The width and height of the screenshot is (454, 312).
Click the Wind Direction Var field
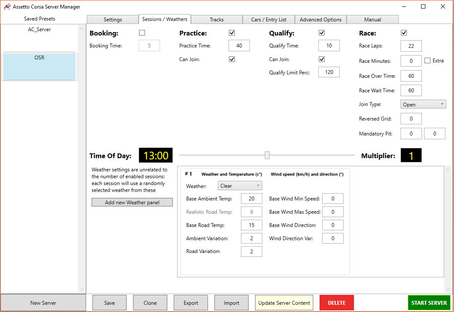[332, 238]
